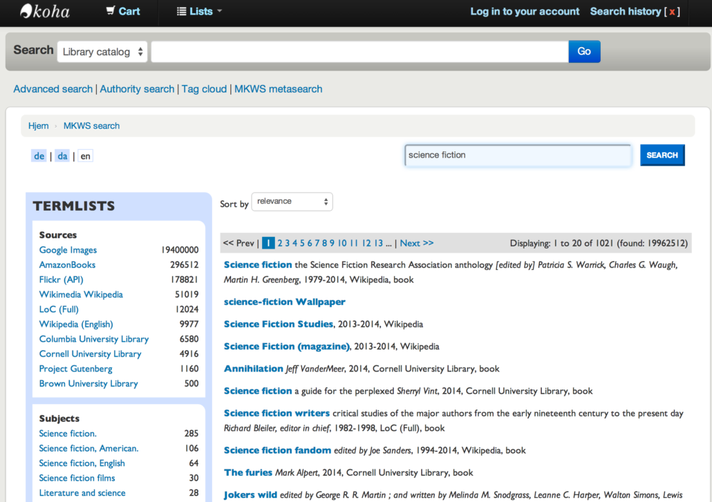Image resolution: width=712 pixels, height=502 pixels.
Task: Click the MKWS search breadcrumb
Action: pos(91,126)
